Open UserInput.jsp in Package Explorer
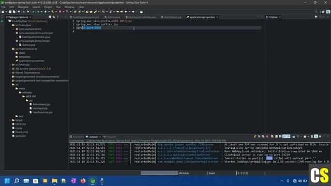Image resolution: width=331 pixels, height=186 pixels. click(38, 109)
